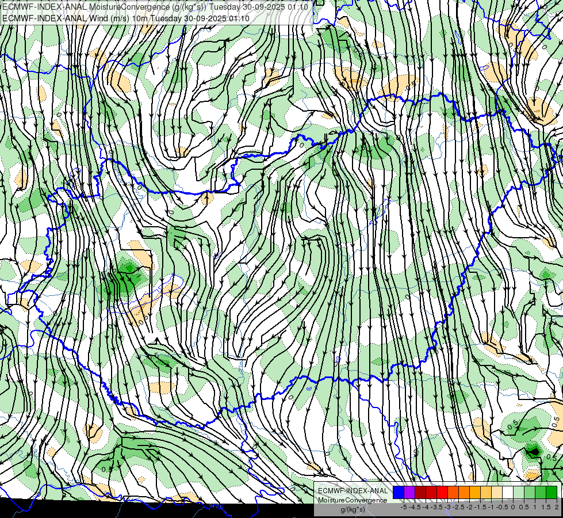Viewport: 563px width, 518px height.
Task: Click legend scale value -2.5
Action: point(458,507)
